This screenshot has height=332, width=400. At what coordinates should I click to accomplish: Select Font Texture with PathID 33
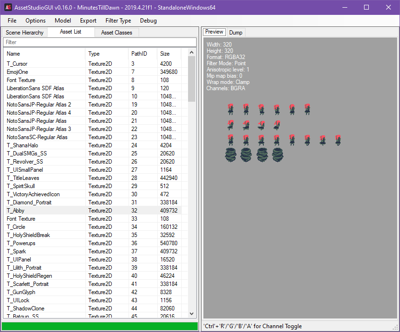(x=93, y=219)
